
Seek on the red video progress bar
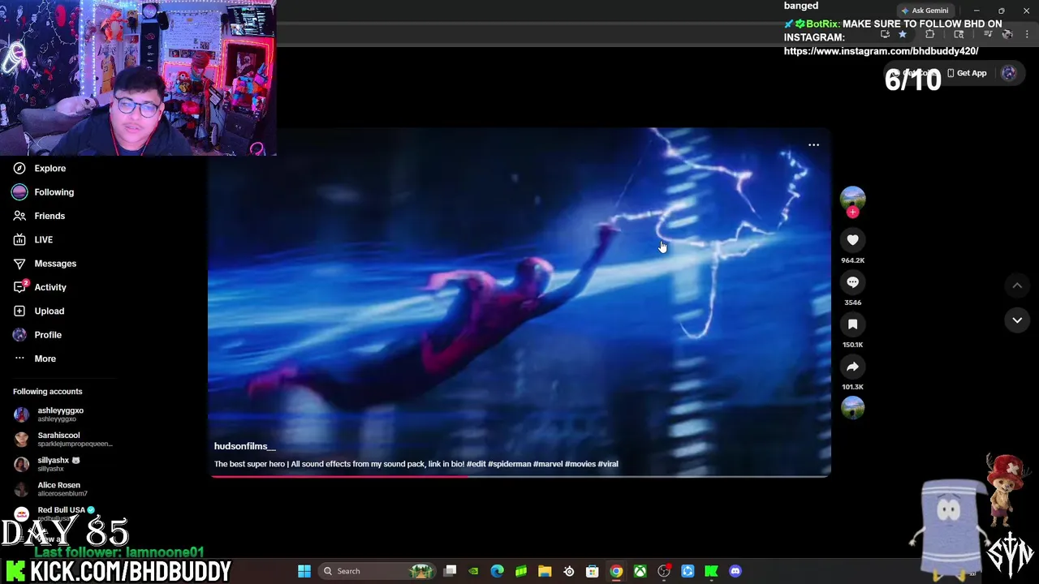click(x=519, y=476)
